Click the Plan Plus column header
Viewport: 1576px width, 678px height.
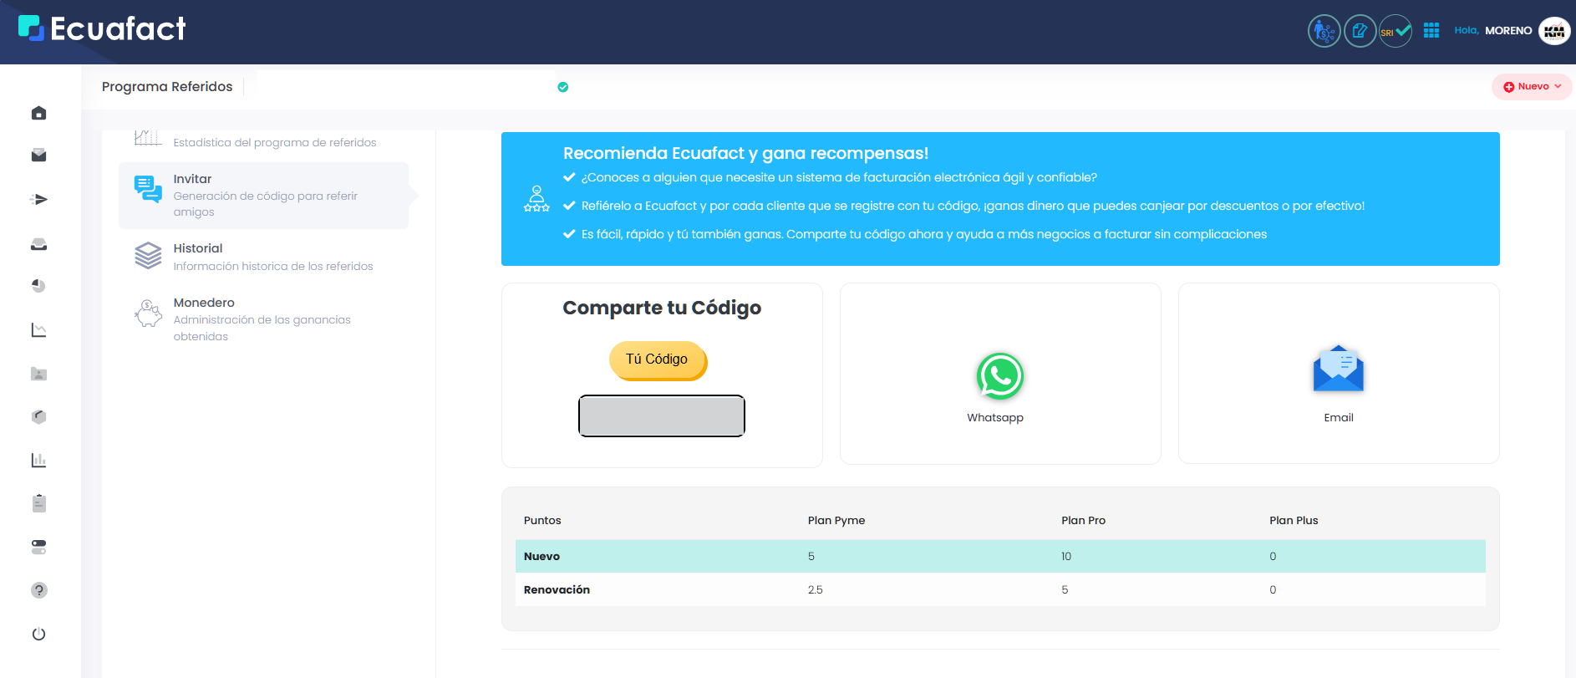[x=1294, y=521]
